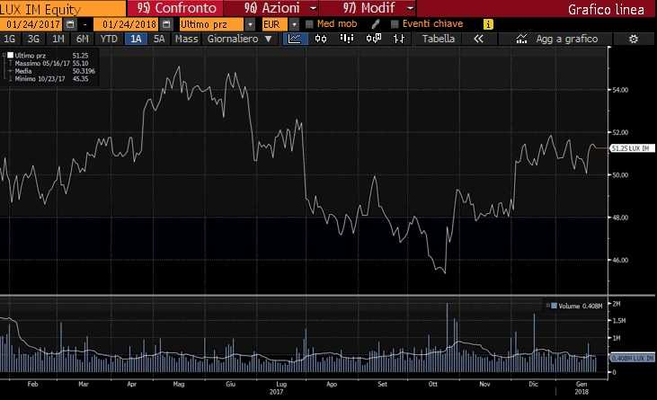Click the Minimo 10/23/17 legend row
This screenshot has height=400, width=657.
coord(51,79)
